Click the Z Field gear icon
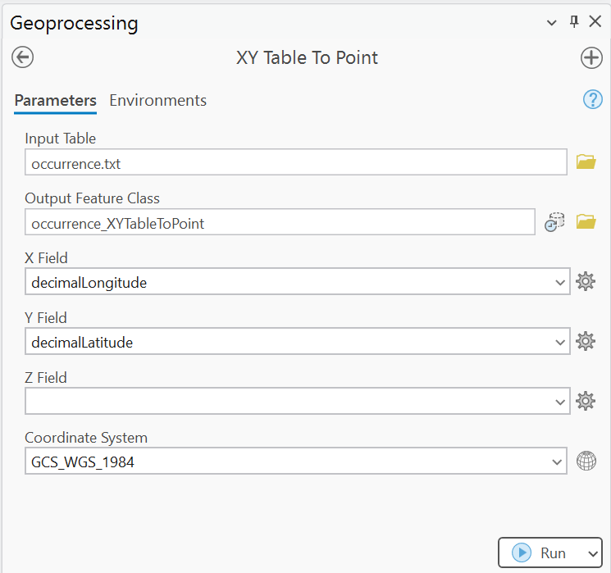This screenshot has width=611, height=573. (586, 402)
